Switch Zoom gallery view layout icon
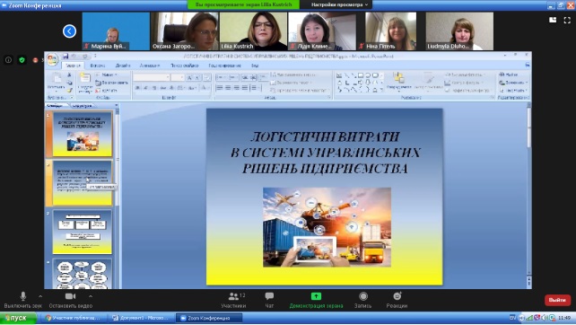 553,21
